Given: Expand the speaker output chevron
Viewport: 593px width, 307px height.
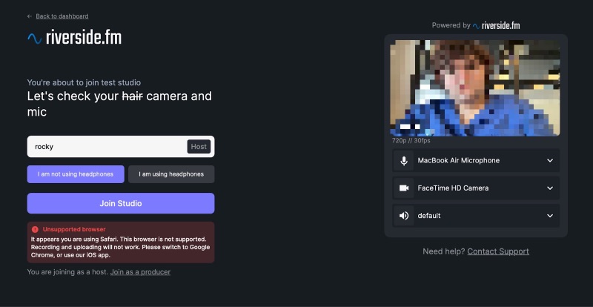Looking at the screenshot, I should tap(550, 216).
